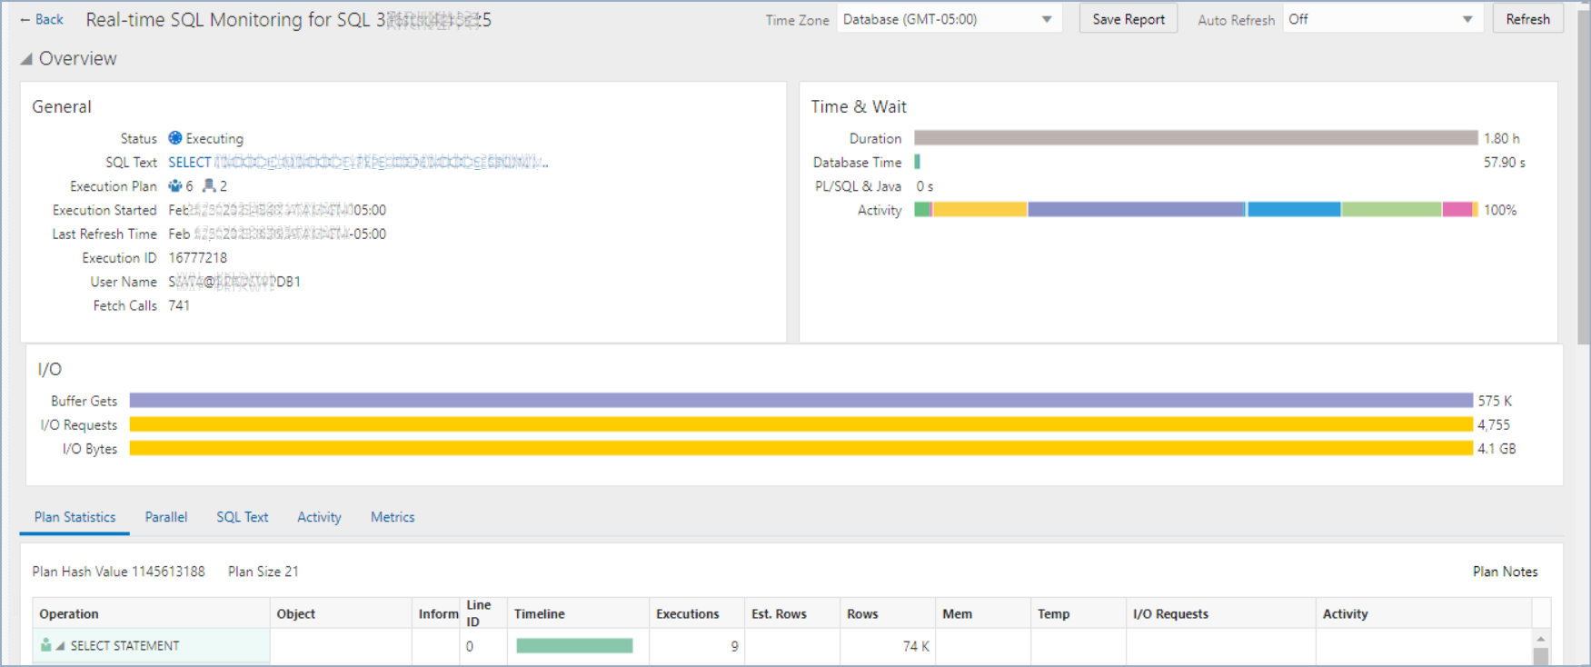Show the Activity tab
Screen dimensions: 1591x667
(x=319, y=517)
